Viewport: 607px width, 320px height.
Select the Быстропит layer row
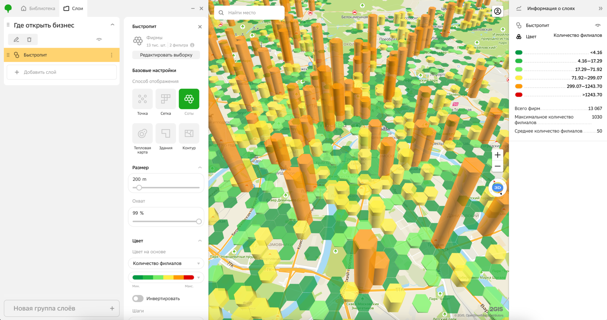click(62, 55)
